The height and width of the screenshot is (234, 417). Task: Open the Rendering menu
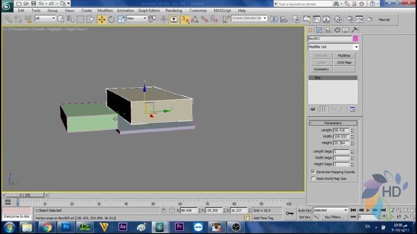click(174, 10)
